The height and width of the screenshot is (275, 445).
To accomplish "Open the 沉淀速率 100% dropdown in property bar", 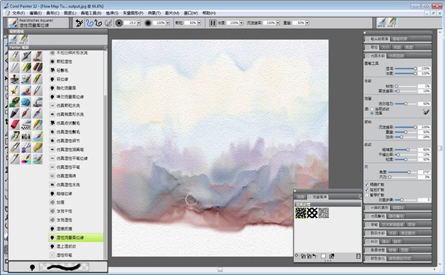I will pos(278,23).
